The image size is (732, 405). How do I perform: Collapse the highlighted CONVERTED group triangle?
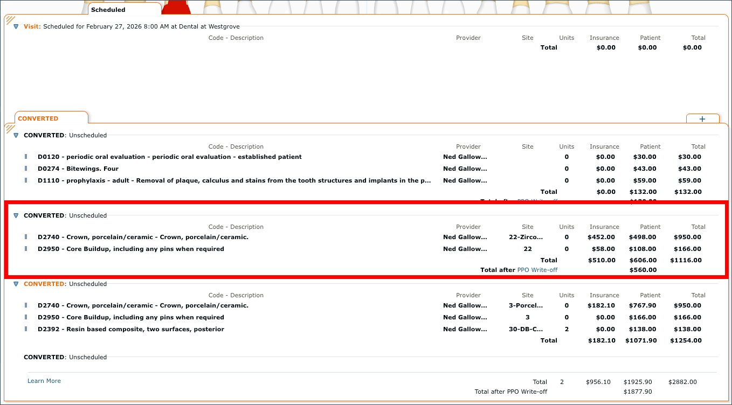(x=16, y=215)
